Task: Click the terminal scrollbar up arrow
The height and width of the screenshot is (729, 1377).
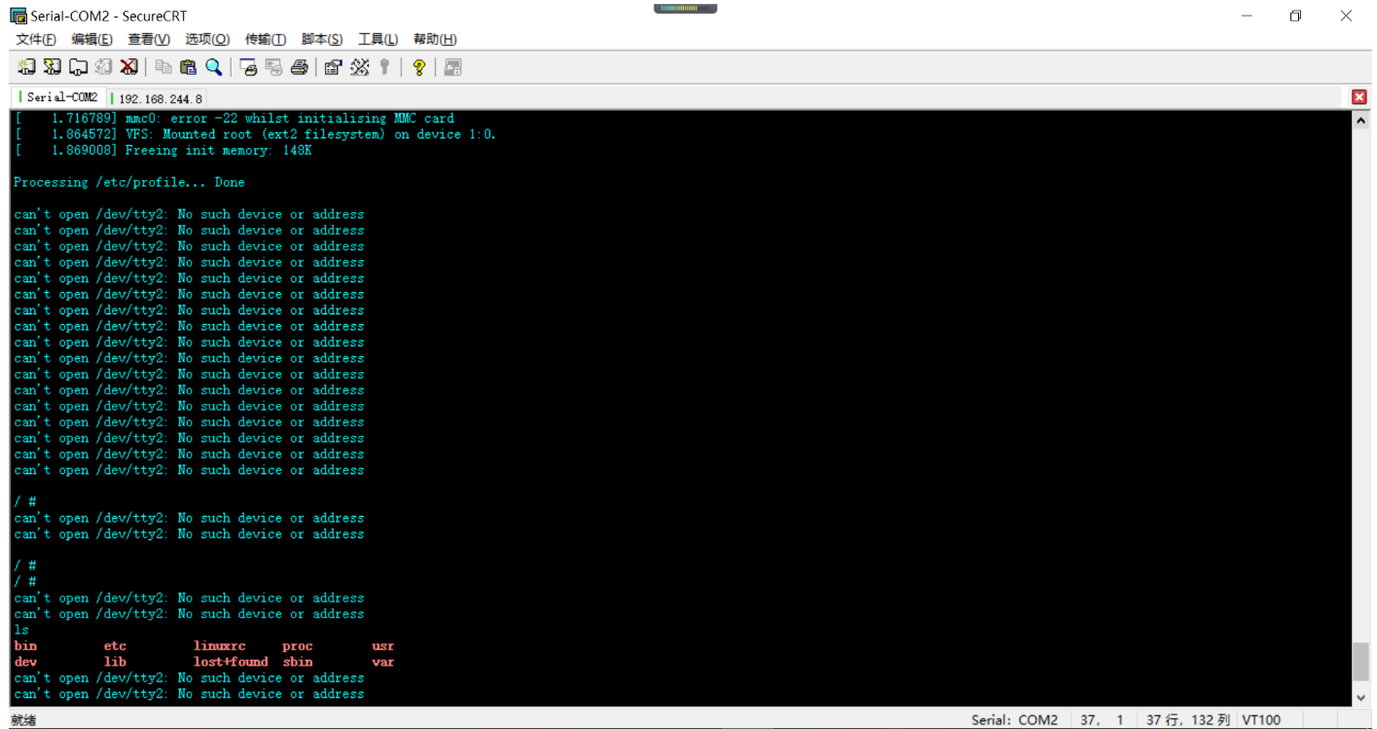Action: click(1360, 121)
